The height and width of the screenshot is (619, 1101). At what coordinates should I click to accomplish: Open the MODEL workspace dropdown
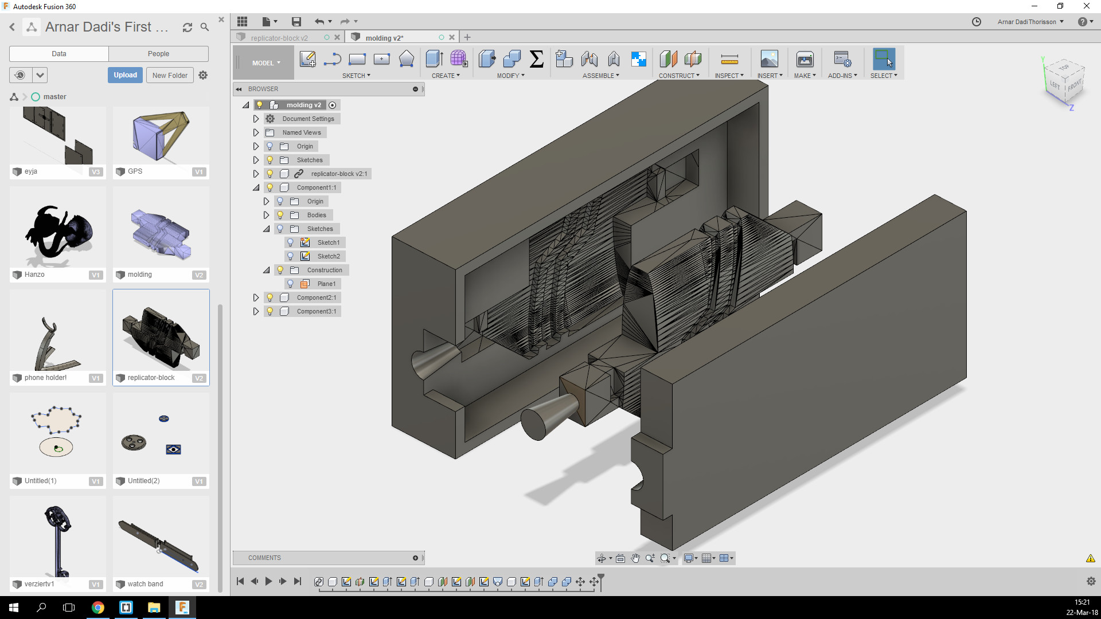coord(266,63)
